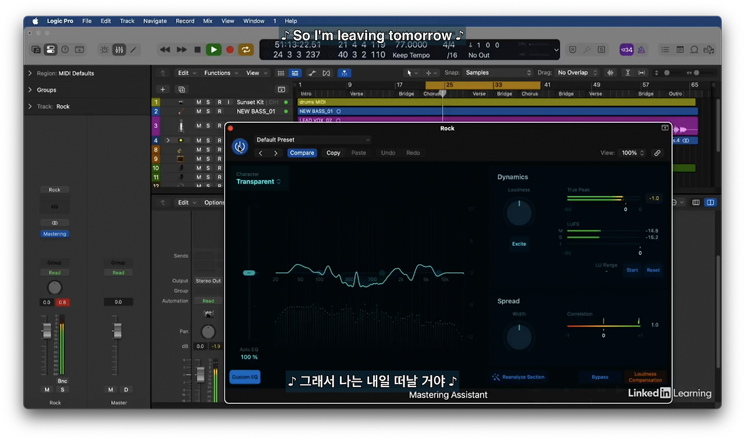The width and height of the screenshot is (745, 440).
Task: Click the duplicate track icon
Action: pos(182,90)
